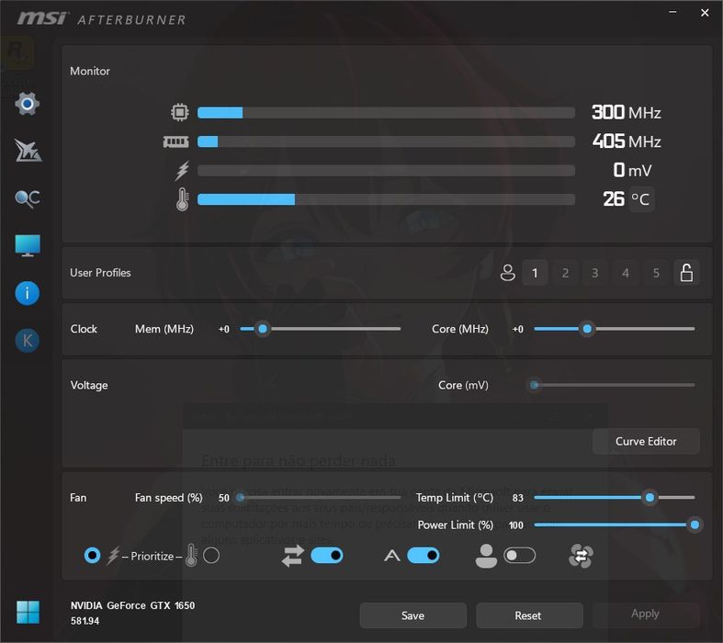Click the user-defined fan person icon
This screenshot has height=643, width=723.
[486, 556]
